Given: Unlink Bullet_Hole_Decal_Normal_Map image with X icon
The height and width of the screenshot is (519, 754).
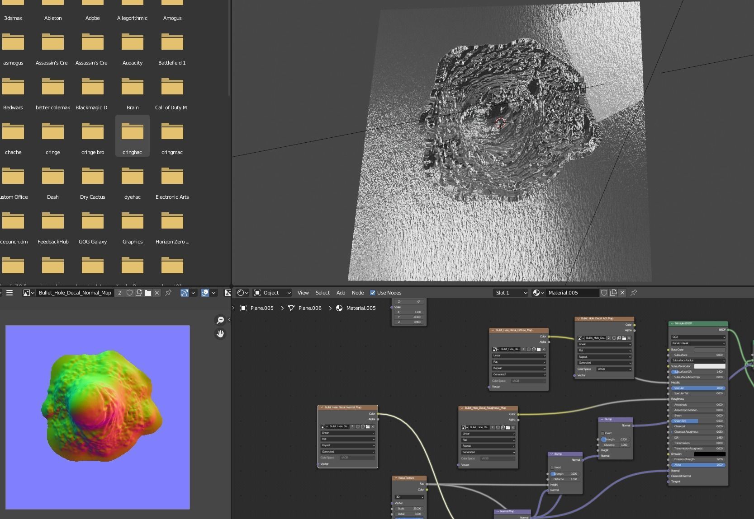Looking at the screenshot, I should (157, 293).
